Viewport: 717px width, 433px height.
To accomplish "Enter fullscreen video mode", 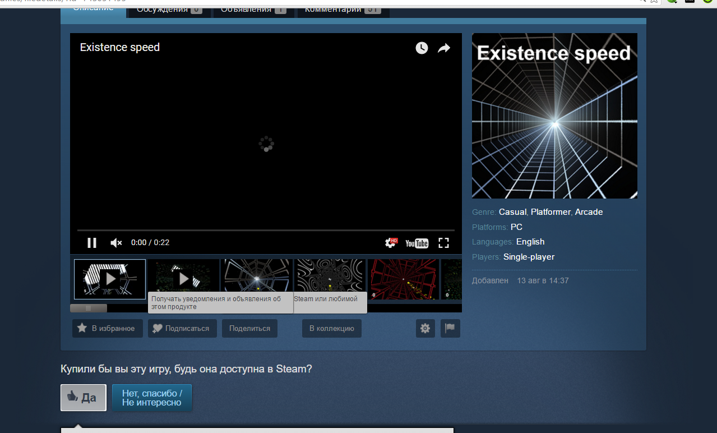I will [444, 243].
